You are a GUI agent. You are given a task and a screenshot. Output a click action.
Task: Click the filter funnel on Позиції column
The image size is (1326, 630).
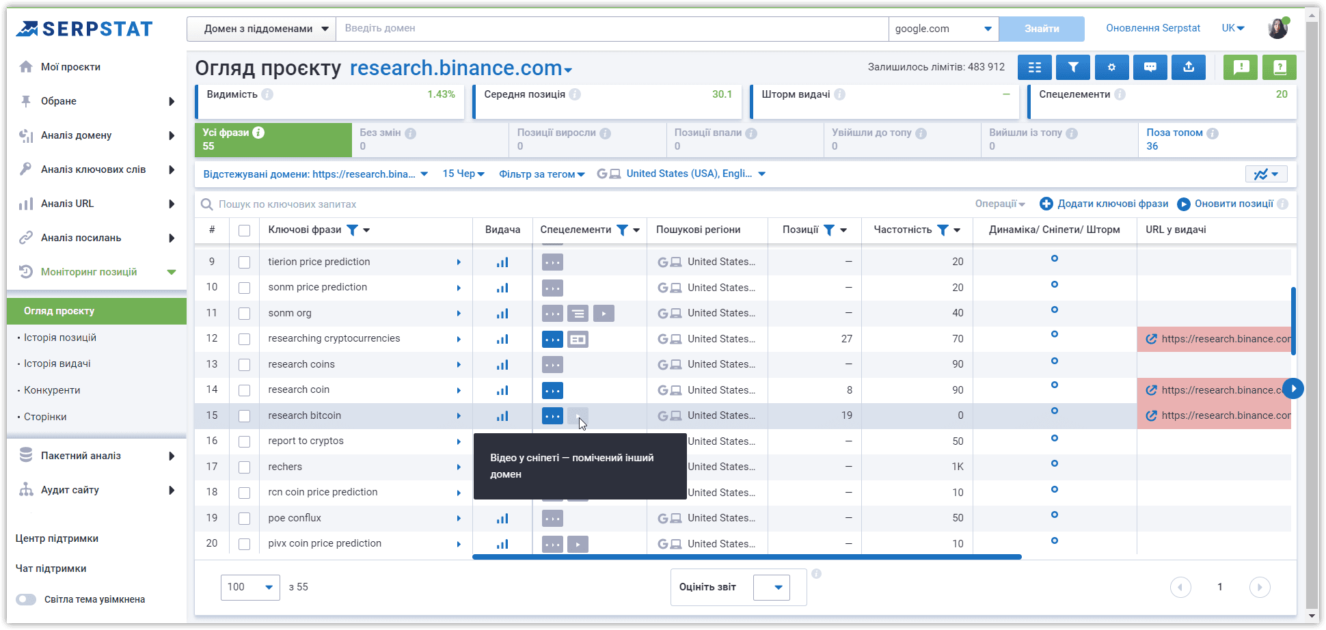[x=828, y=230]
